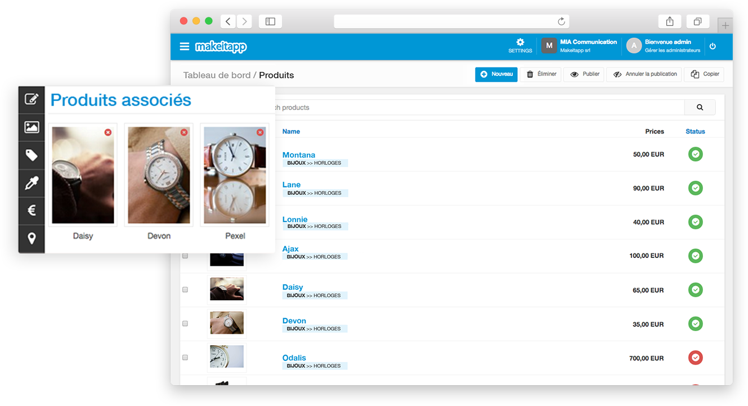Click the makeitapp logo
This screenshot has height=406, width=748.
coord(221,47)
